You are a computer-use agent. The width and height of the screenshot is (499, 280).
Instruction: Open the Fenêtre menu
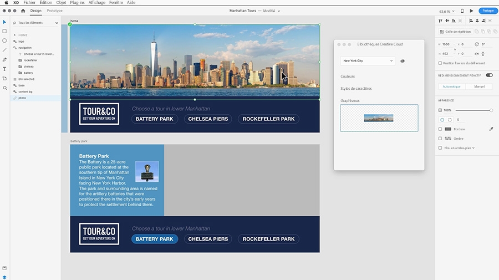pos(116,2)
